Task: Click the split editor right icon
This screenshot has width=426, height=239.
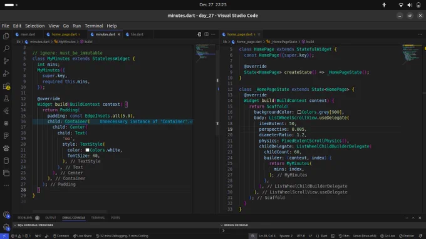Action: click(x=207, y=34)
